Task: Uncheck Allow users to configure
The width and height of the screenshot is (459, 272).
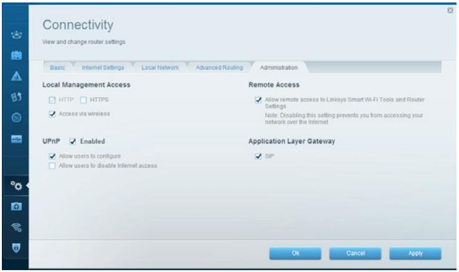Action: [x=52, y=156]
